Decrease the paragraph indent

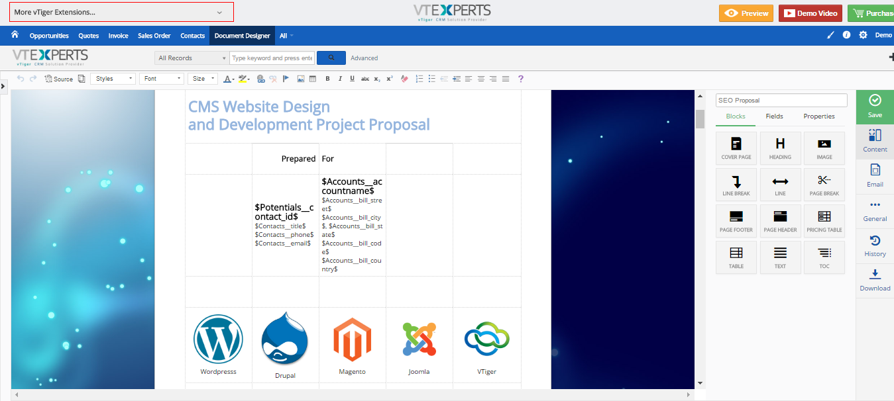click(x=444, y=79)
